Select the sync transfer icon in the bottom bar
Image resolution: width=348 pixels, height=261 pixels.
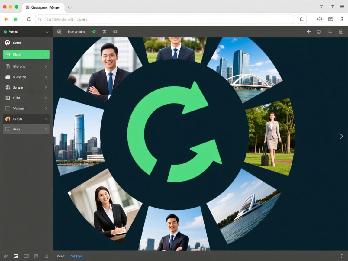coord(36,256)
